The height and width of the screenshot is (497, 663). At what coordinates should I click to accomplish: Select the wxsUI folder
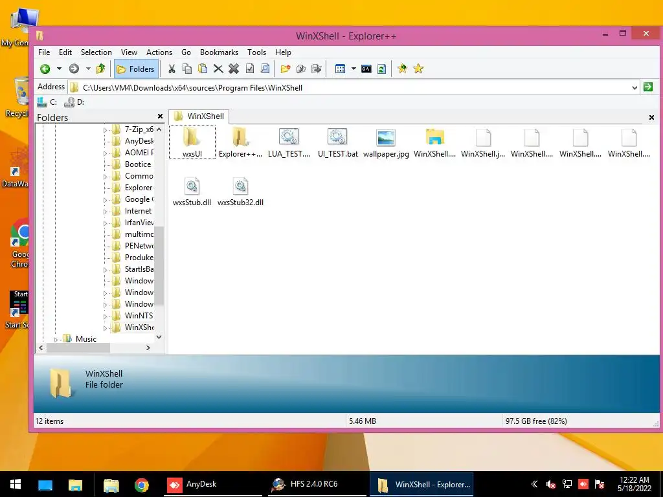(x=192, y=143)
